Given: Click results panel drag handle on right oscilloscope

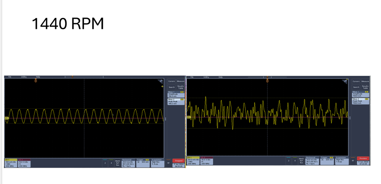Looking at the screenshot, I should (x=350, y=118).
